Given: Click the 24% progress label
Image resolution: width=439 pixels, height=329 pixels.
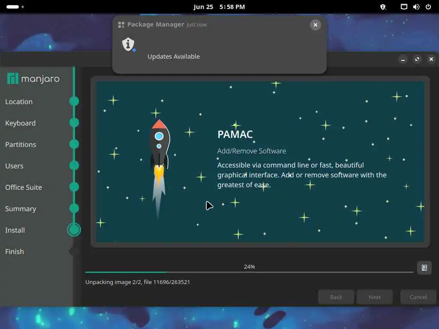Looking at the screenshot, I should pos(249,266).
